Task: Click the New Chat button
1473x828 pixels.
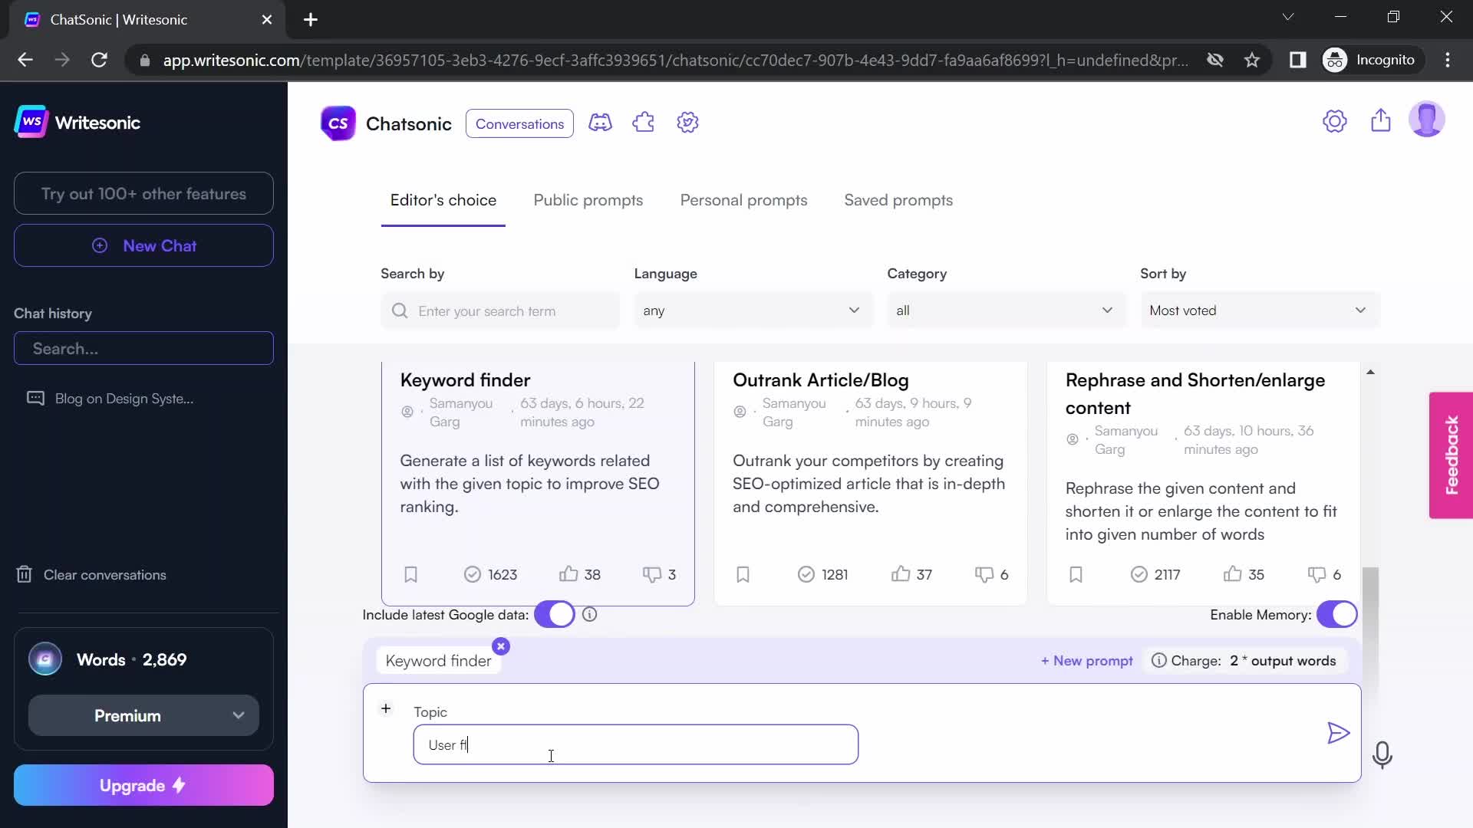Action: (143, 245)
